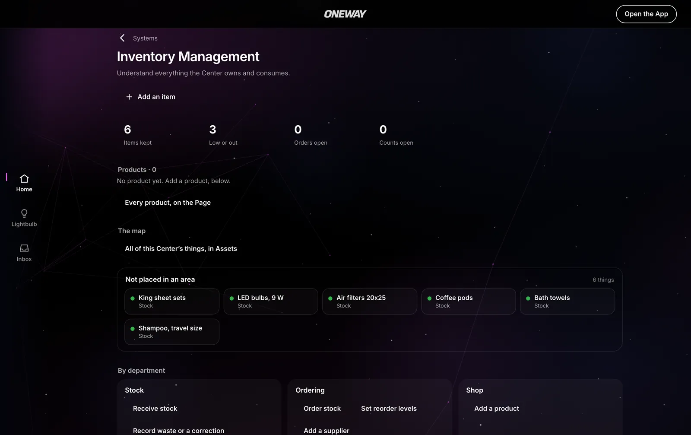Click the Products · 0 heading
Viewport: 691px width, 435px height.
(x=137, y=170)
